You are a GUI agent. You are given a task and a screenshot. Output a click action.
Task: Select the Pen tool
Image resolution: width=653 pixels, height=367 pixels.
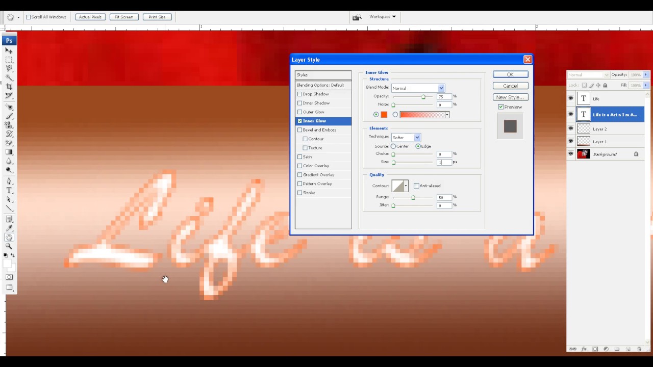pyautogui.click(x=9, y=181)
